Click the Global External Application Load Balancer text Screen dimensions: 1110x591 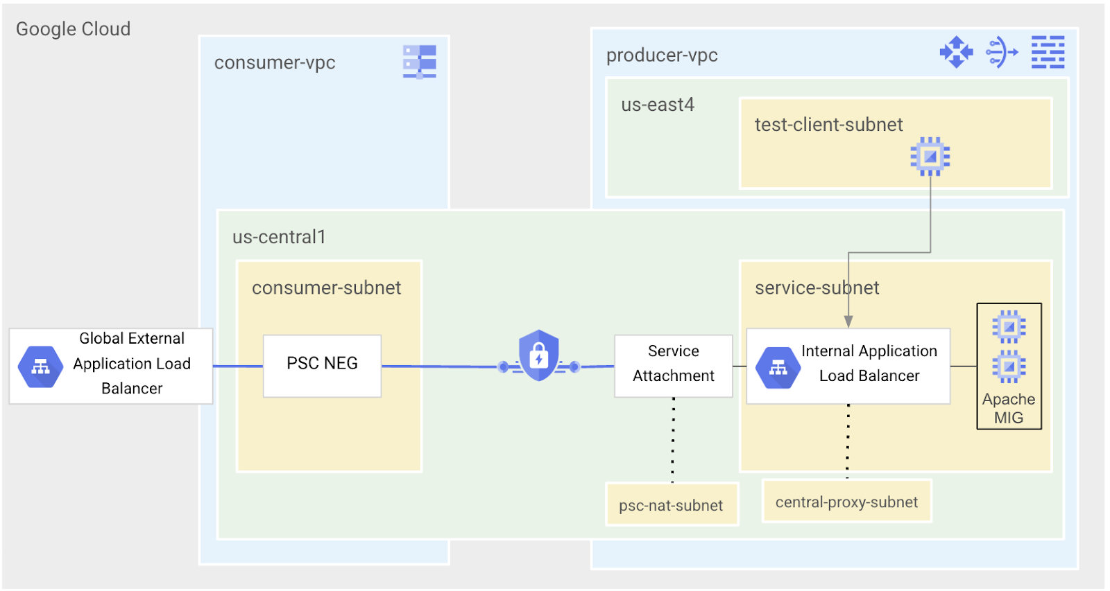[132, 363]
